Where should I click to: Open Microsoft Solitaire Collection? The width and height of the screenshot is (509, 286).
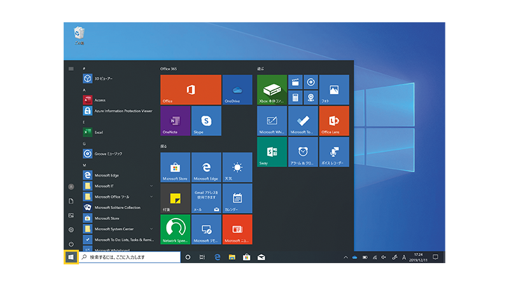(x=118, y=207)
